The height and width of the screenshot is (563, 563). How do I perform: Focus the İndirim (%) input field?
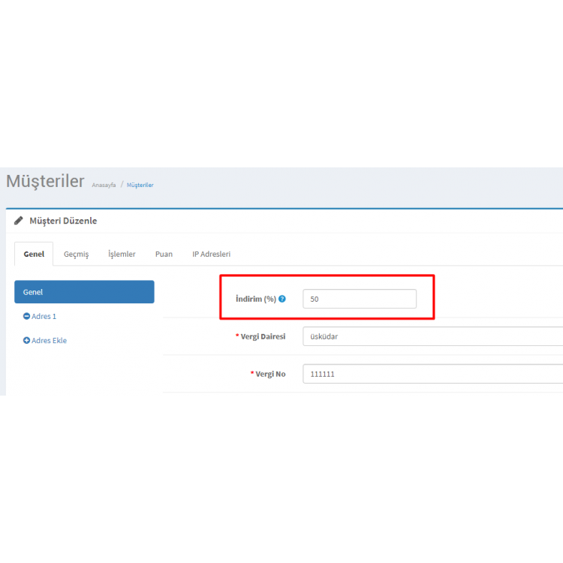[360, 299]
